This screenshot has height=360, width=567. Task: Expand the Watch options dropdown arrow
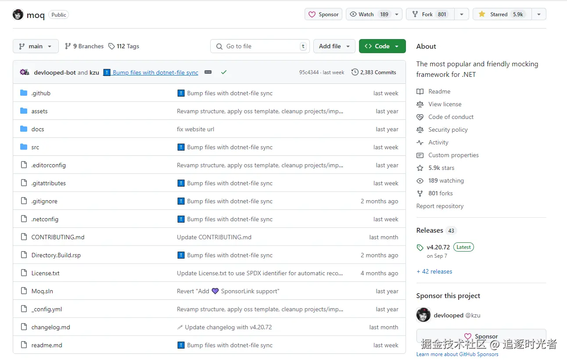397,14
